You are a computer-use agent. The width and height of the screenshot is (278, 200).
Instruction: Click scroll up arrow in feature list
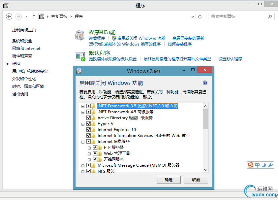coord(205,106)
